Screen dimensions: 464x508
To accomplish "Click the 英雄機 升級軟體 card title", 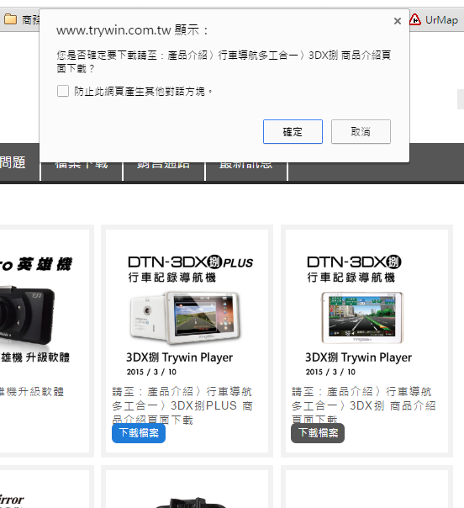I will (x=35, y=357).
